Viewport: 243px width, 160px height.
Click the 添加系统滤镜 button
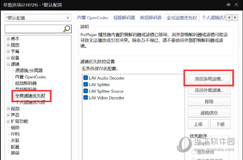(209, 79)
